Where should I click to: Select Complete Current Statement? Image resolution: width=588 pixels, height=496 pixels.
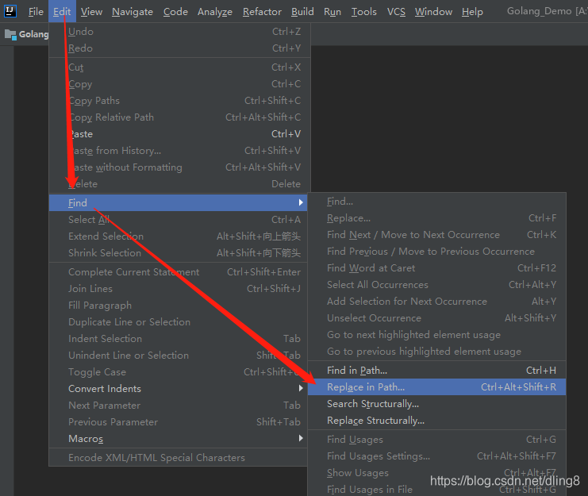tap(178, 271)
